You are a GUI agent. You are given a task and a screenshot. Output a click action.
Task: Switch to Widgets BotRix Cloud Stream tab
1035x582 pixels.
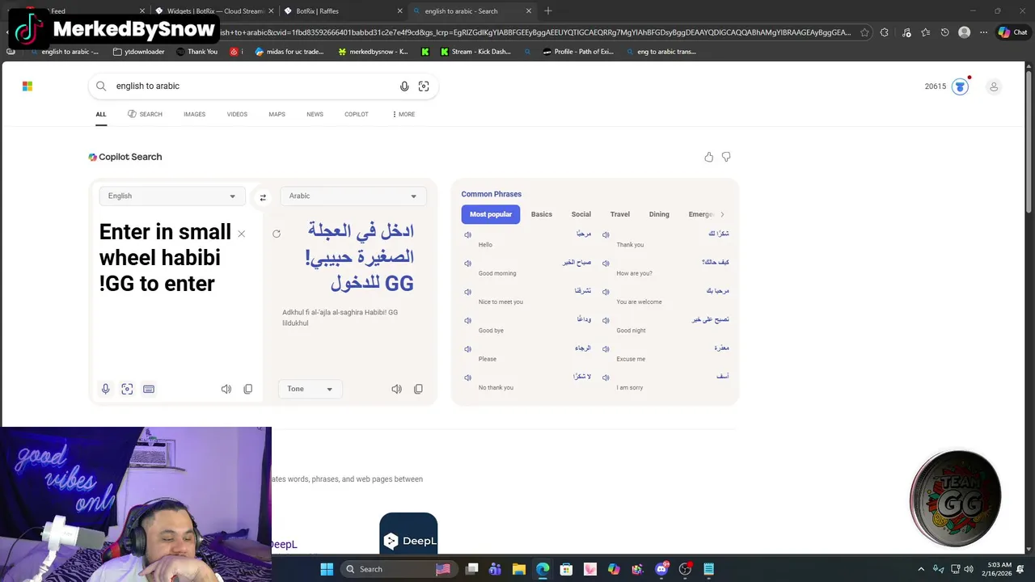(213, 11)
